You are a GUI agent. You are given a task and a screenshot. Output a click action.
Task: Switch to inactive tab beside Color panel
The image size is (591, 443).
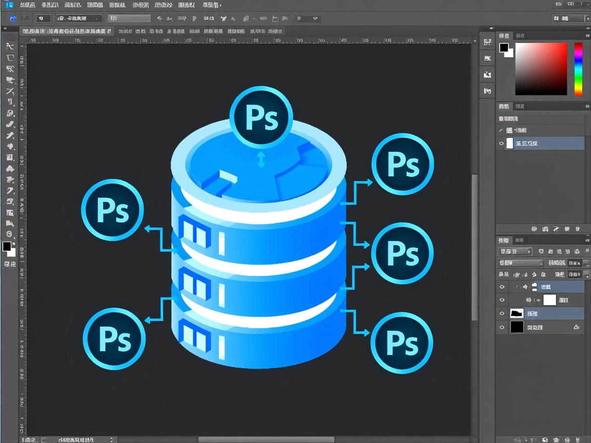[x=520, y=36]
